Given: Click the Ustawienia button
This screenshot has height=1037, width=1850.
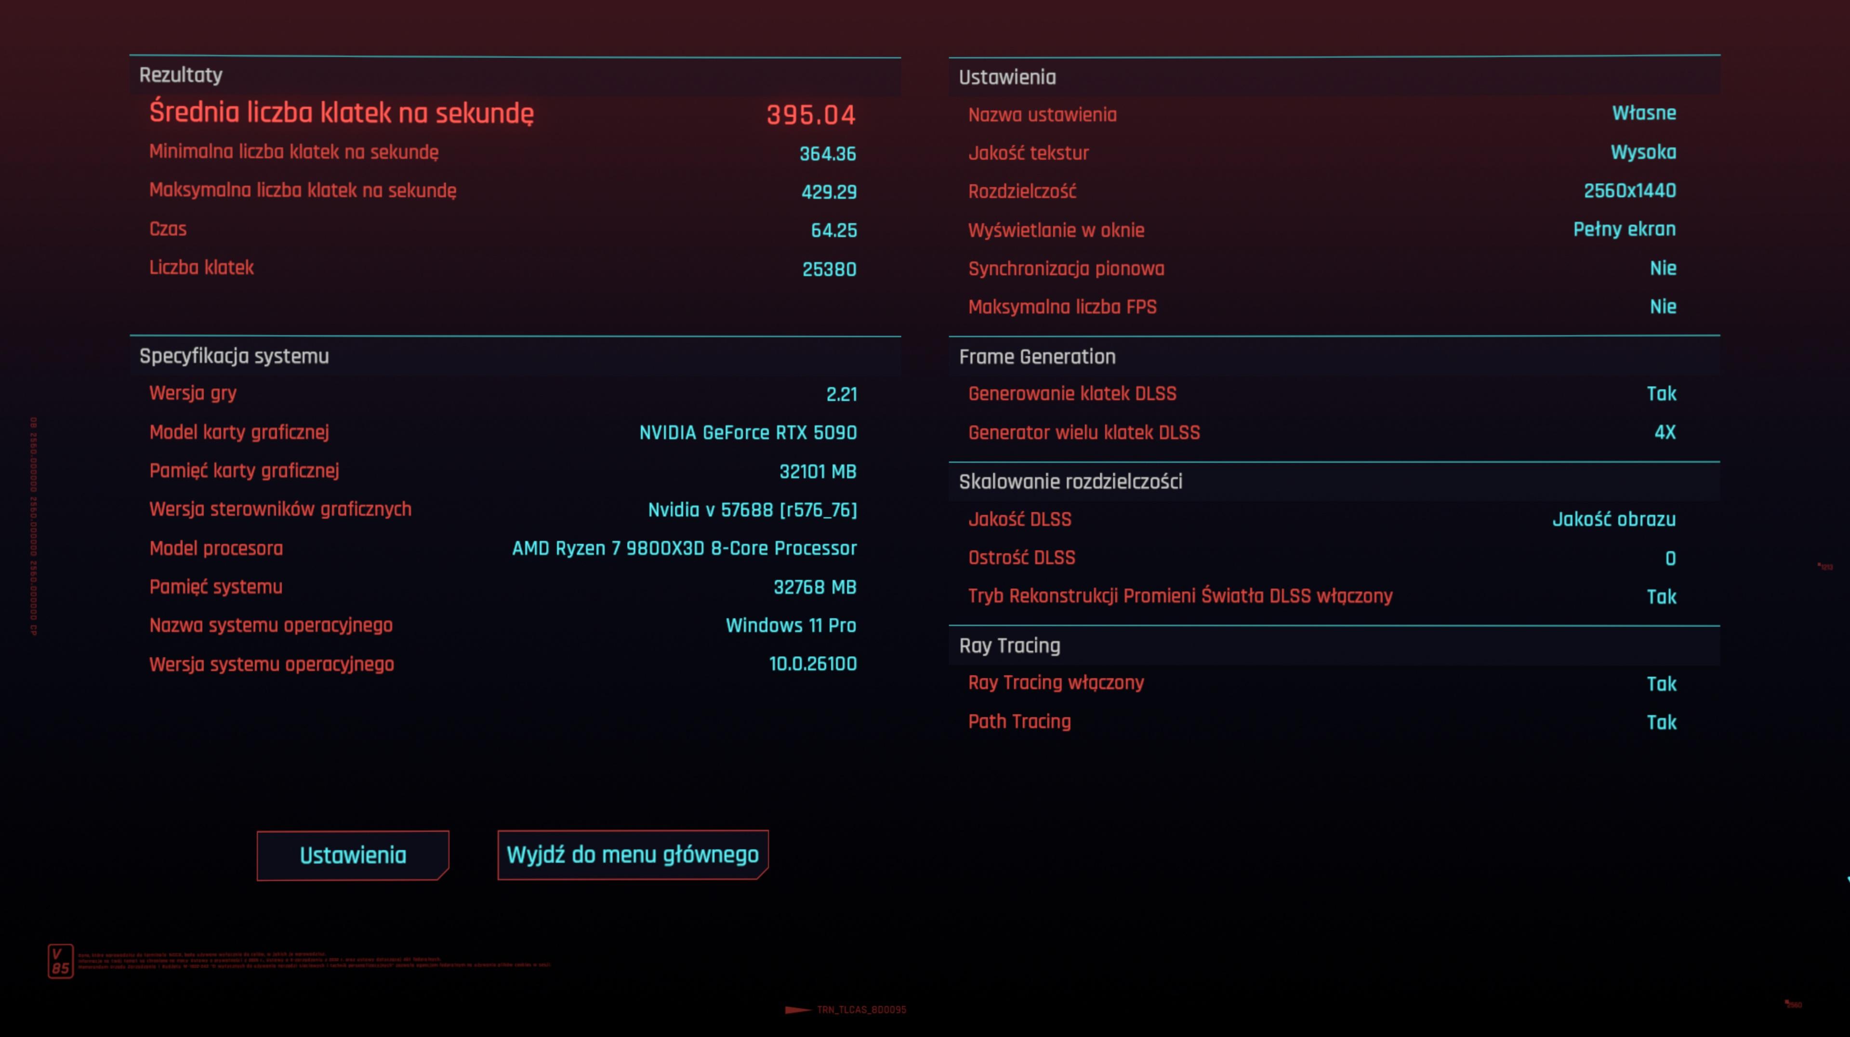Looking at the screenshot, I should (x=353, y=855).
